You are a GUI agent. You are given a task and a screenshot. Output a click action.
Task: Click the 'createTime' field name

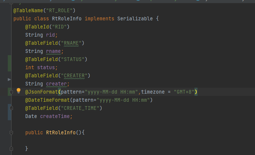(x=55, y=116)
